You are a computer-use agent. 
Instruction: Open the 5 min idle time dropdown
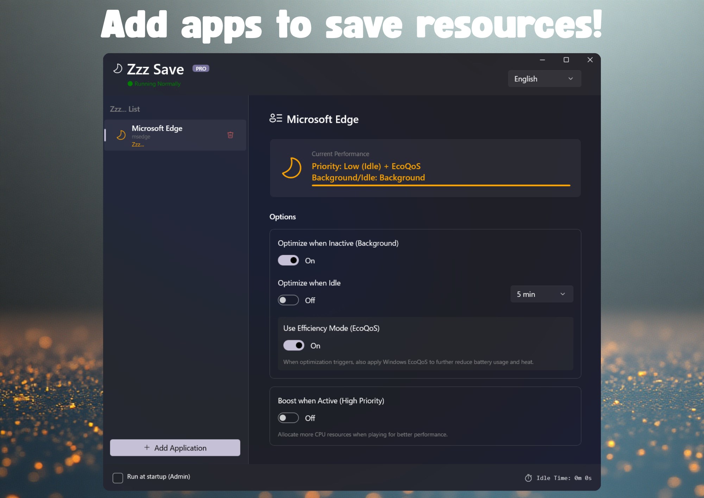pos(542,294)
